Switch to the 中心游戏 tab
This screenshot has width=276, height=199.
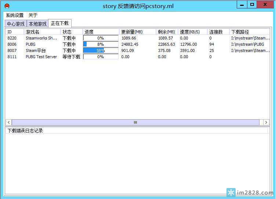coord(16,24)
